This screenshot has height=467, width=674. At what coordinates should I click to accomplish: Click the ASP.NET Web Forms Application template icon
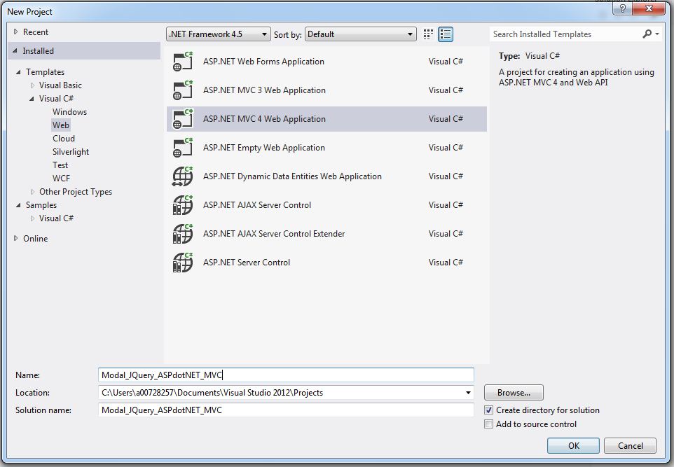[183, 62]
